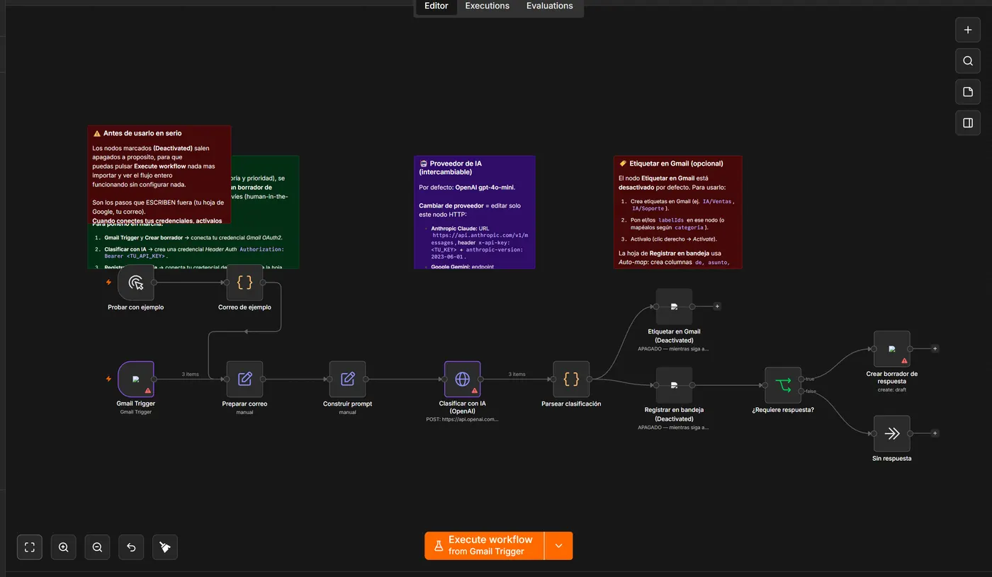Tidy up the workflow with broom icon
Viewport: 992px width, 577px height.
pyautogui.click(x=165, y=547)
